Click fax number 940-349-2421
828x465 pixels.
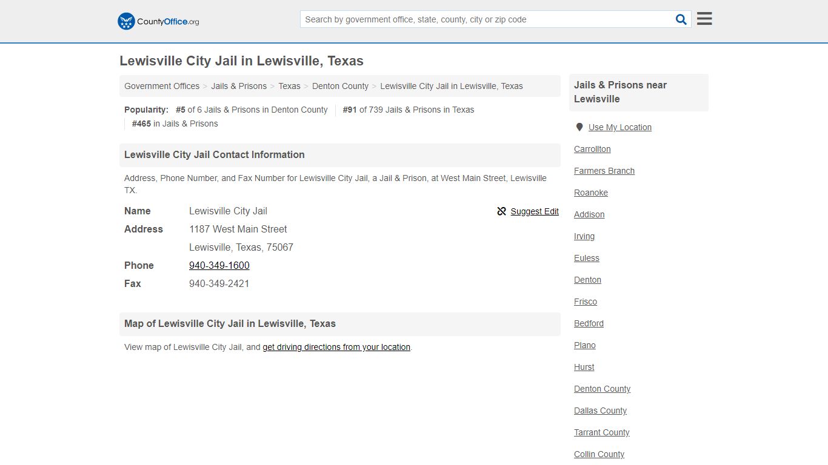[x=219, y=283]
